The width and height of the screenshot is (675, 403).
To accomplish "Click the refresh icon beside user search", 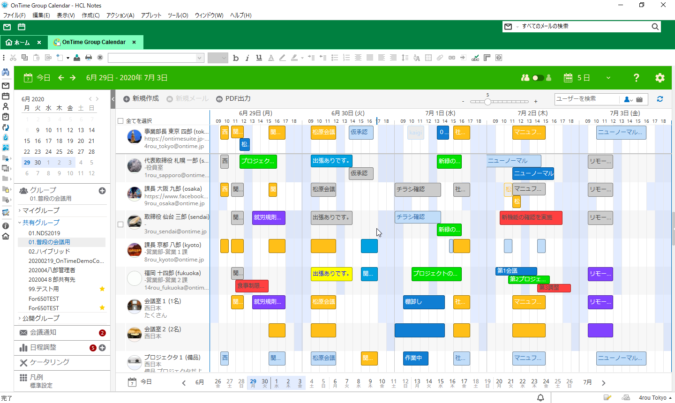I will point(660,99).
